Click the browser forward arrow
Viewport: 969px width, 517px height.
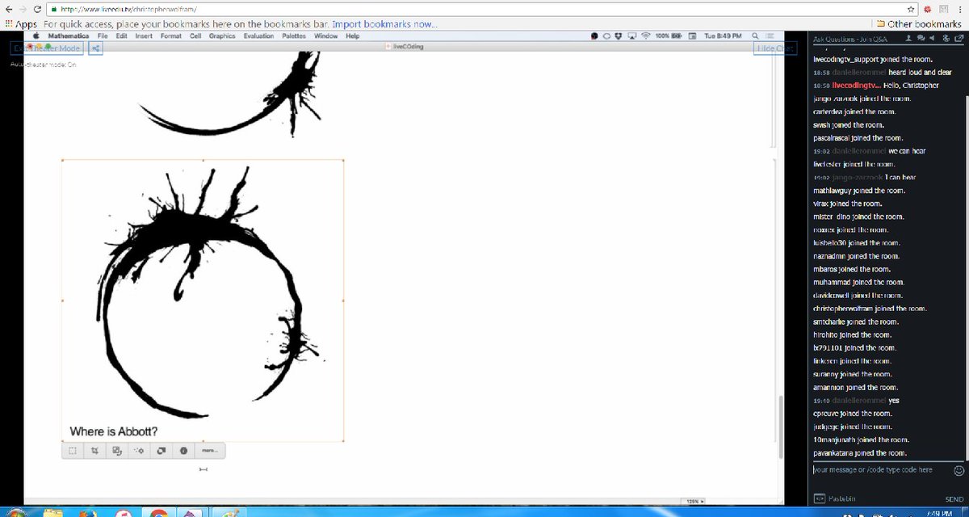click(x=23, y=9)
